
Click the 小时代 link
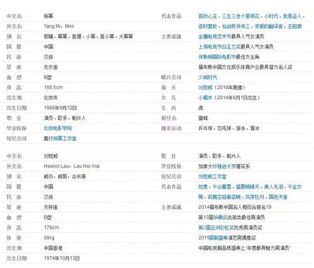tap(271, 16)
